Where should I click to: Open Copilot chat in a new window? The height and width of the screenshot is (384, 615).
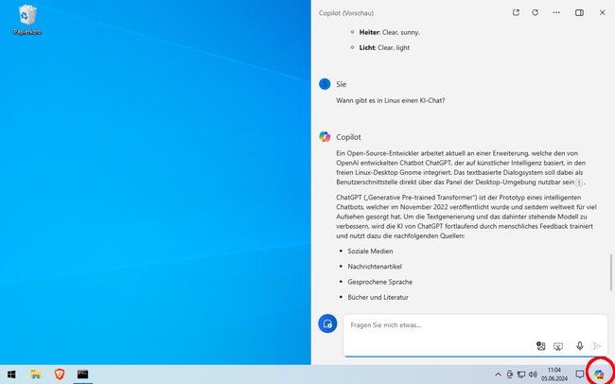point(516,12)
